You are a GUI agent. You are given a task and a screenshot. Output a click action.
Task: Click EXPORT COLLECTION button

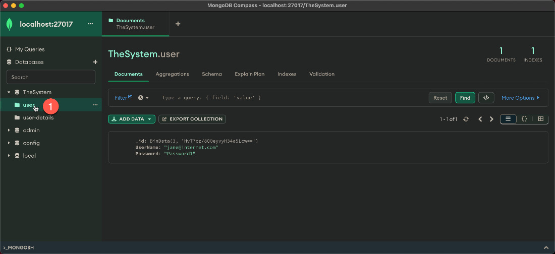(x=192, y=119)
